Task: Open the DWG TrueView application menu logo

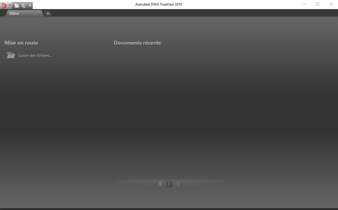Action: tap(4, 5)
